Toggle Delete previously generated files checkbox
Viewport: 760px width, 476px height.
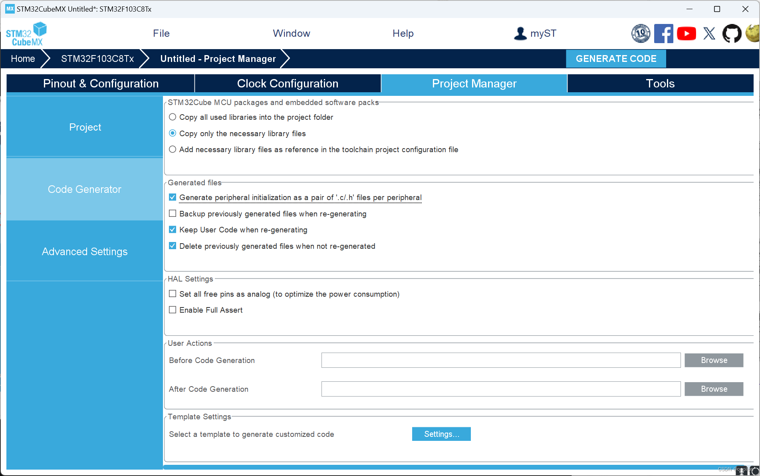click(173, 246)
